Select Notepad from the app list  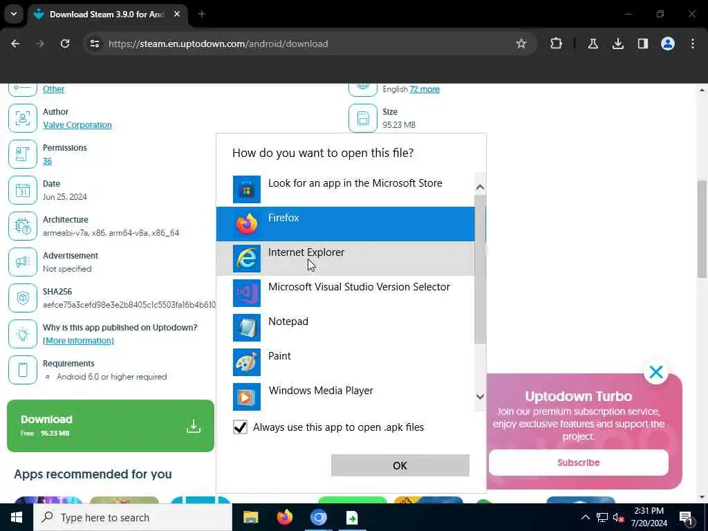click(x=346, y=327)
